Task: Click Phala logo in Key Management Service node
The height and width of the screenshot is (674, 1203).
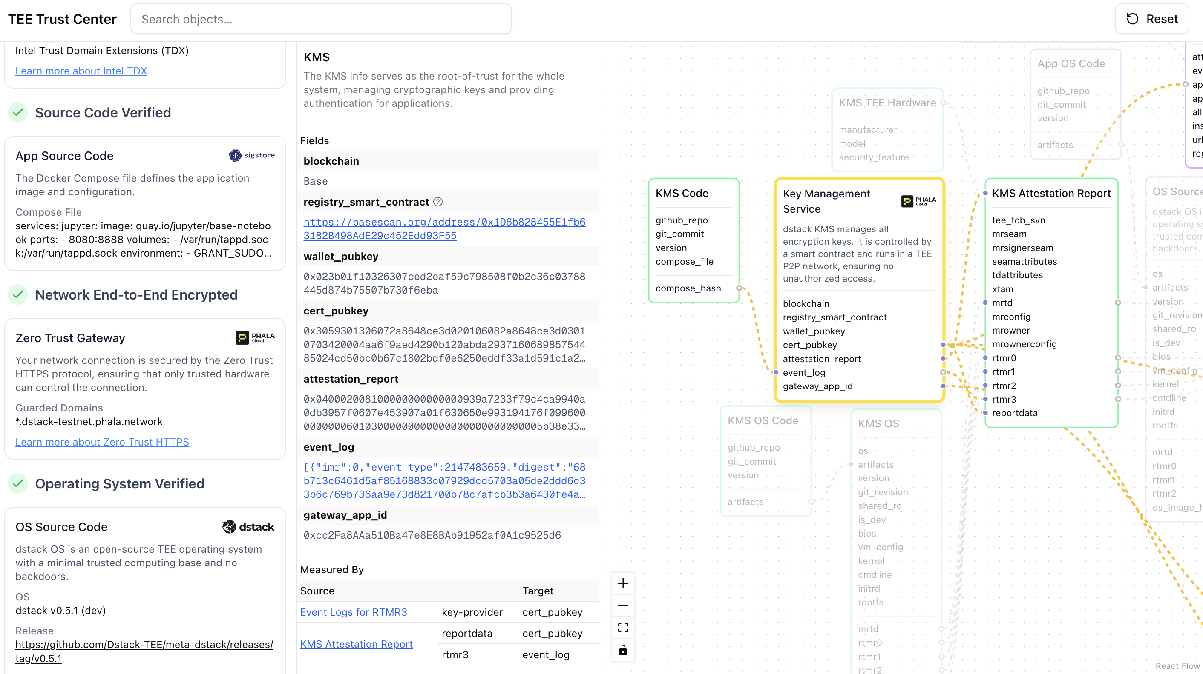Action: point(918,201)
